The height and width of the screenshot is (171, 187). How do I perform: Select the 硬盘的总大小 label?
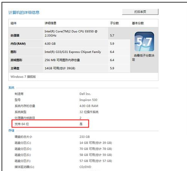[24, 137]
